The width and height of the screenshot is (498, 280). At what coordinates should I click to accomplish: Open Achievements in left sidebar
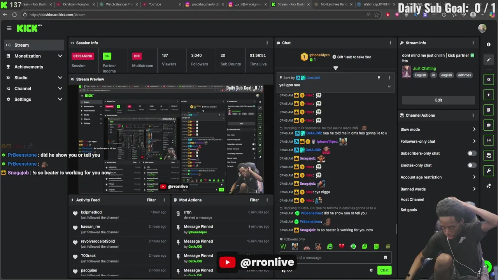click(x=34, y=67)
